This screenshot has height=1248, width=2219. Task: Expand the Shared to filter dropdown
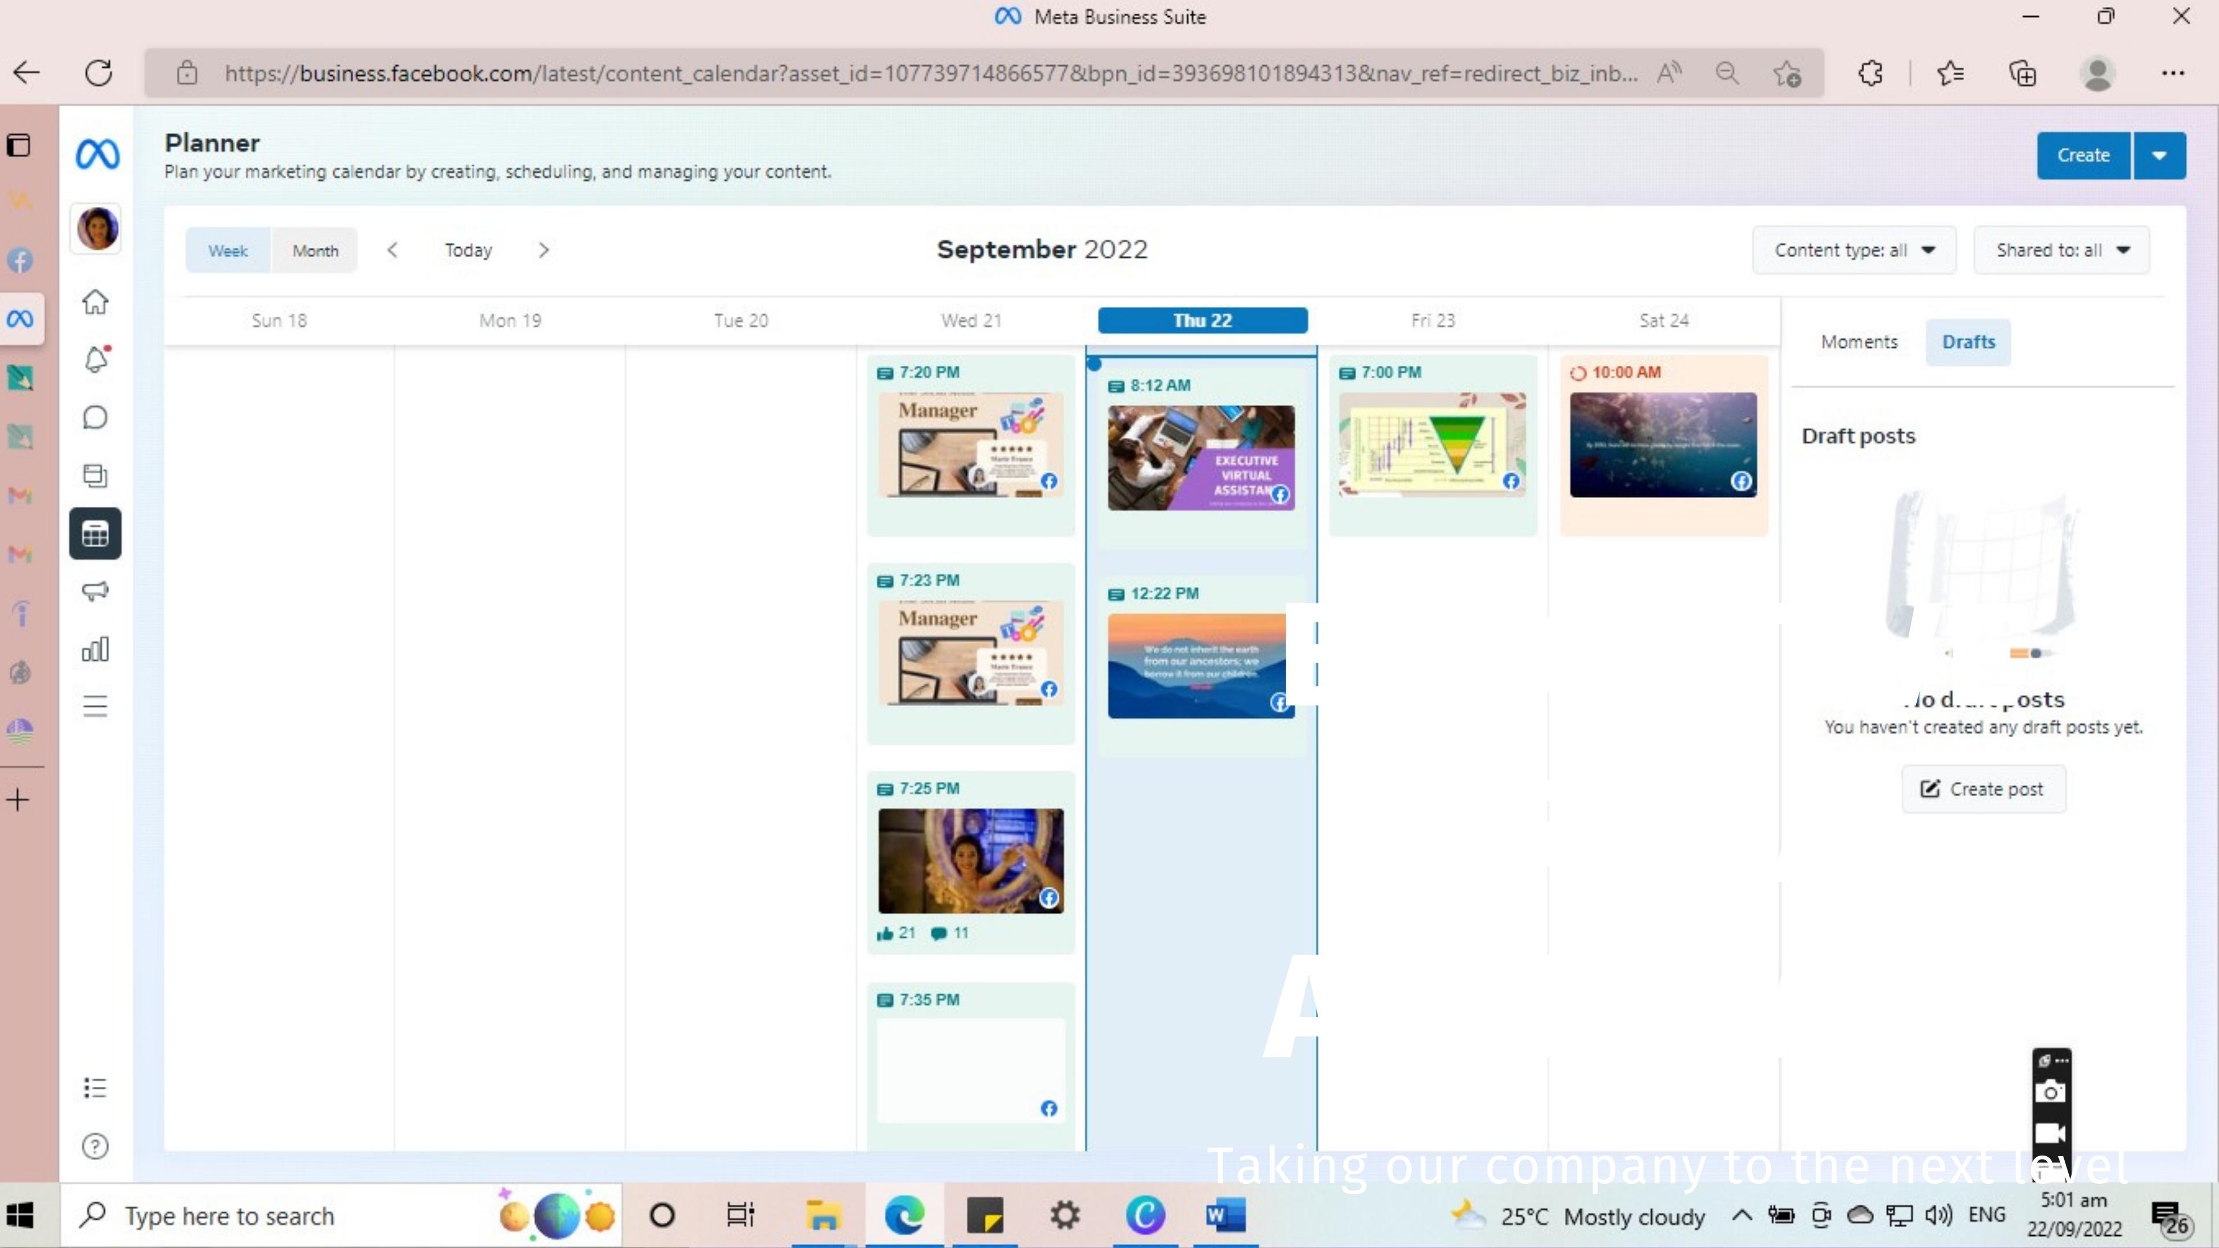(2061, 251)
